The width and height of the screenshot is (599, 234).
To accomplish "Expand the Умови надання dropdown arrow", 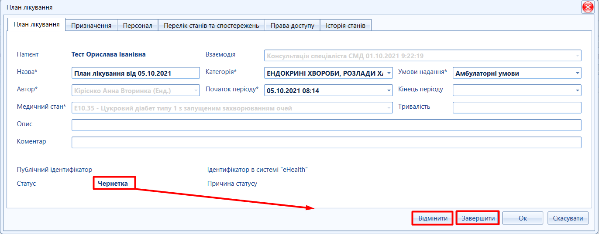I will [578, 73].
